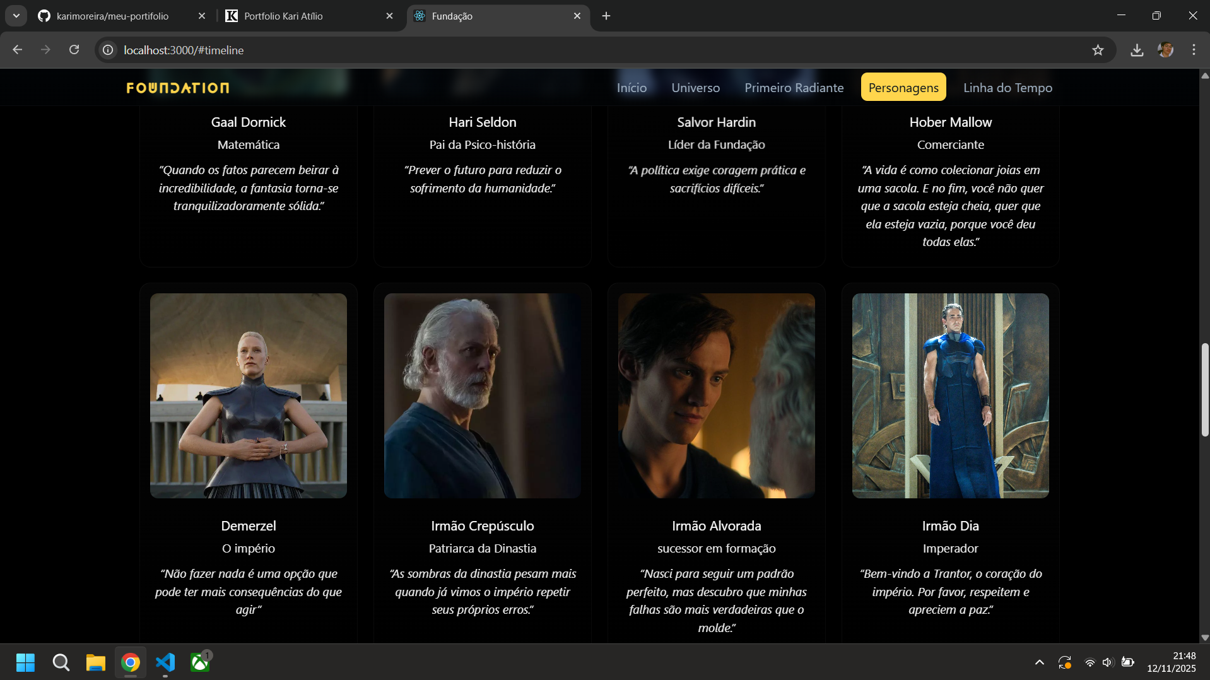Switch to the karimoreira/meu-portifolio tab
The image size is (1210, 680).
[112, 16]
